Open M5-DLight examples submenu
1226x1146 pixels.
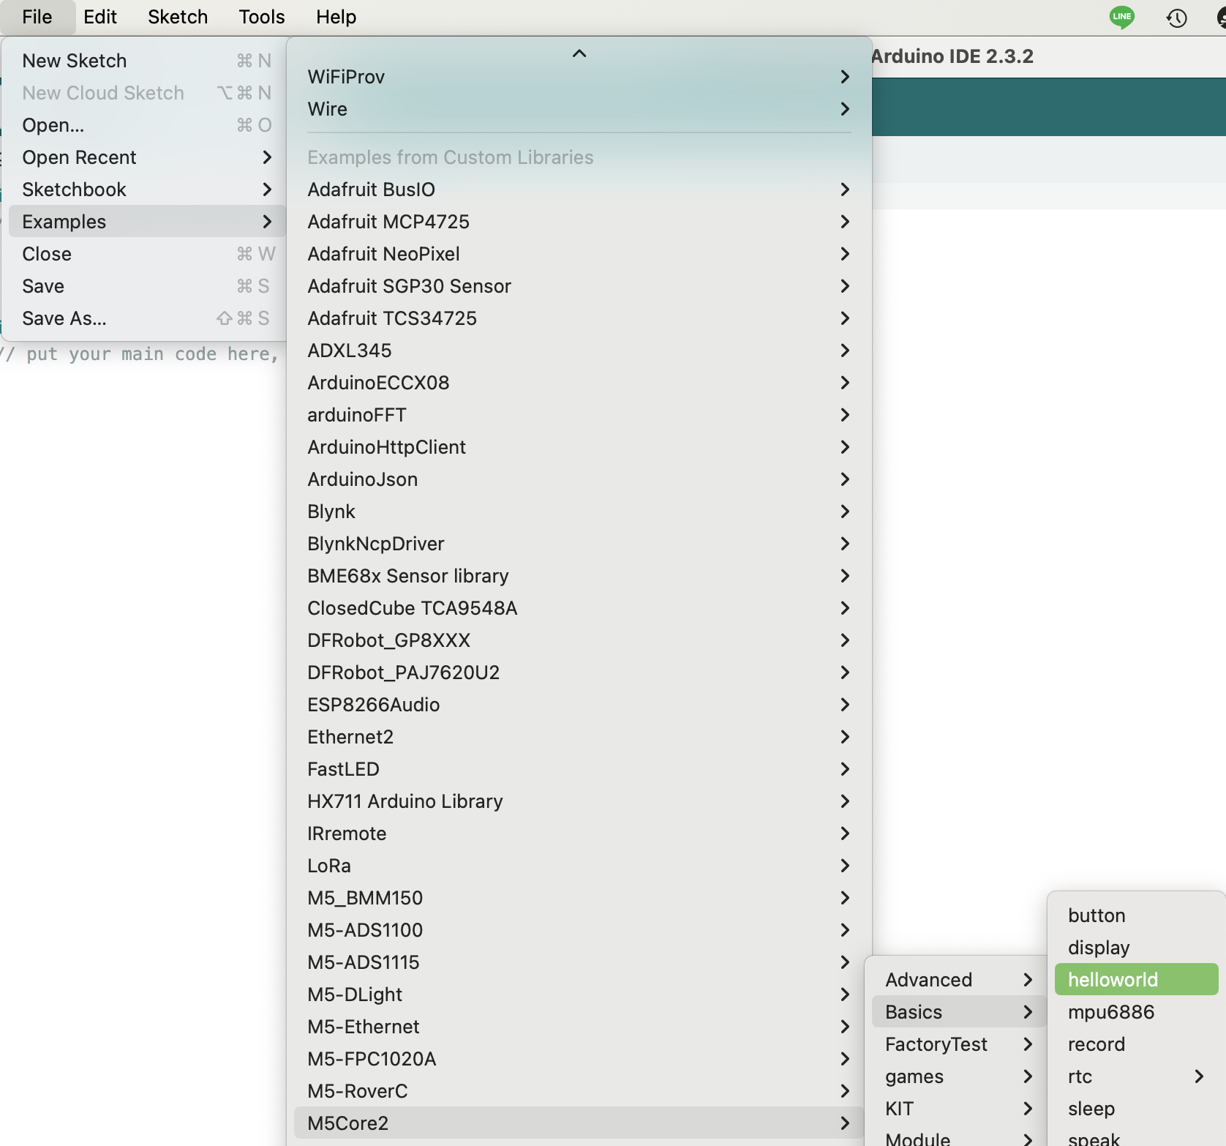pyautogui.click(x=579, y=995)
